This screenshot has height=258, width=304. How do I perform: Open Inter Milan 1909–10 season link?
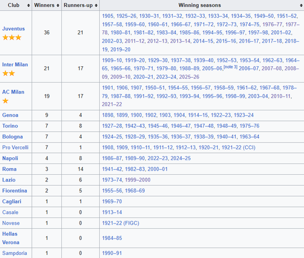point(112,60)
